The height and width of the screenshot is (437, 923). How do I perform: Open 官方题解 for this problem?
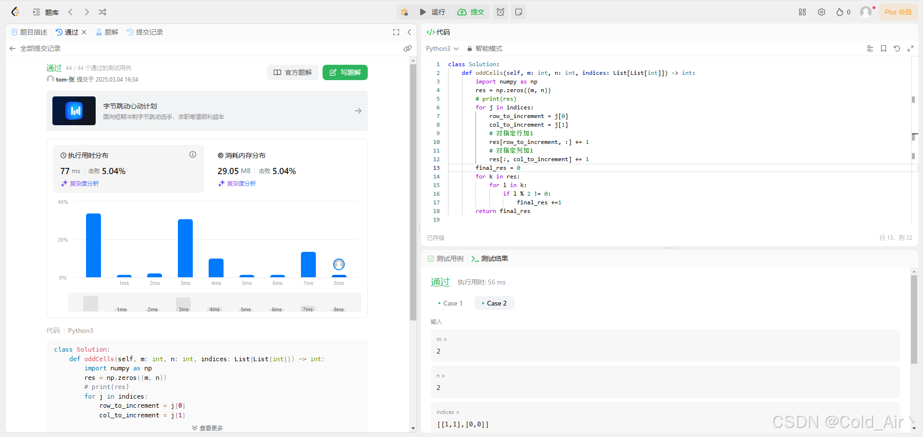click(292, 72)
